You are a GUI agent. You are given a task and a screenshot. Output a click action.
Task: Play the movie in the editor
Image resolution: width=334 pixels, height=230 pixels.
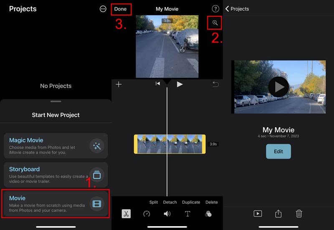point(180,84)
